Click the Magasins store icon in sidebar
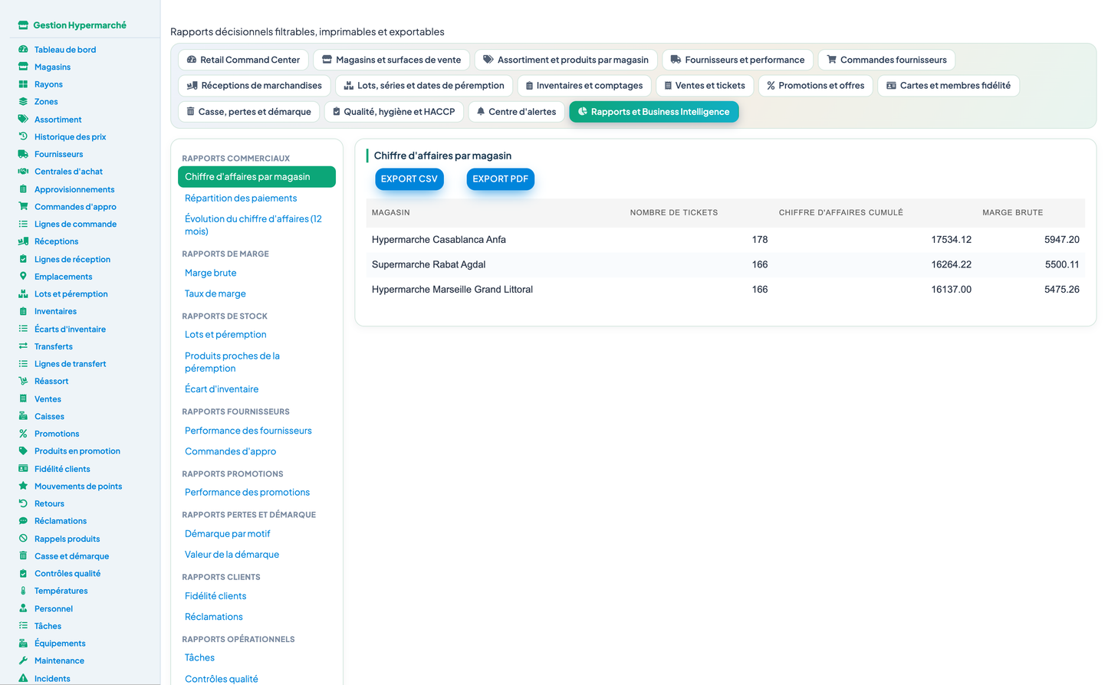This screenshot has width=1108, height=685. (23, 67)
